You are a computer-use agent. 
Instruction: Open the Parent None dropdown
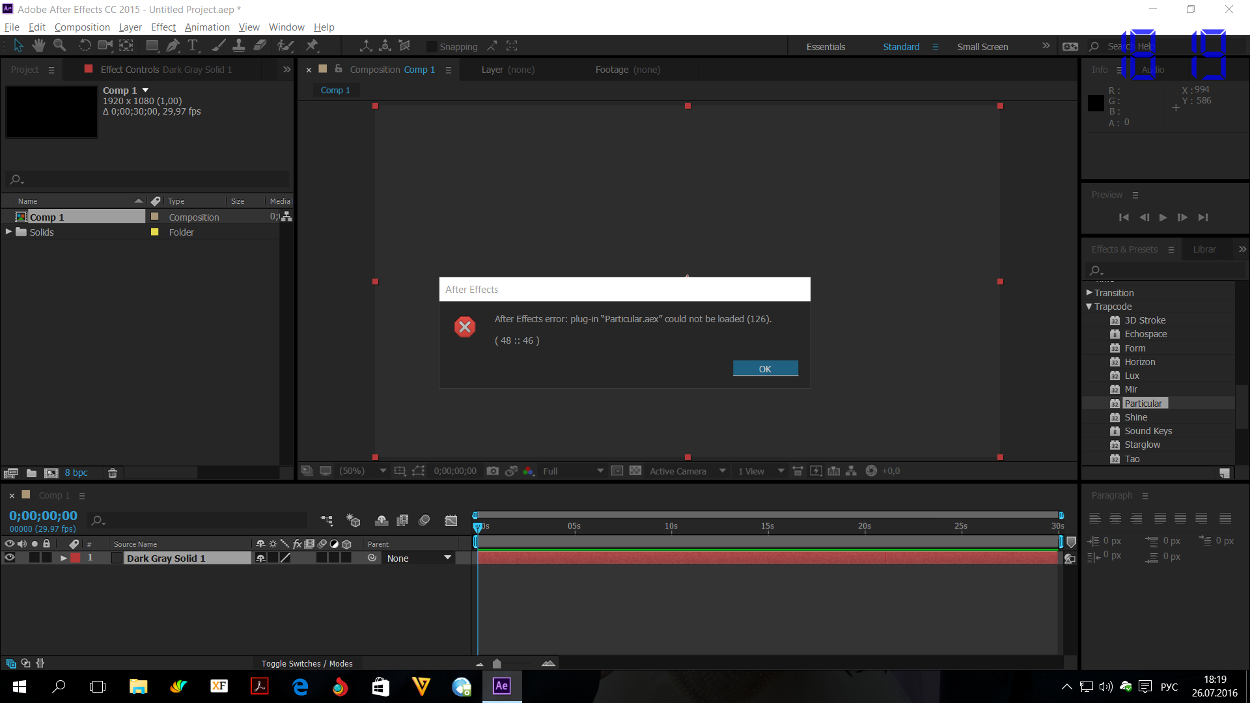[x=419, y=558]
